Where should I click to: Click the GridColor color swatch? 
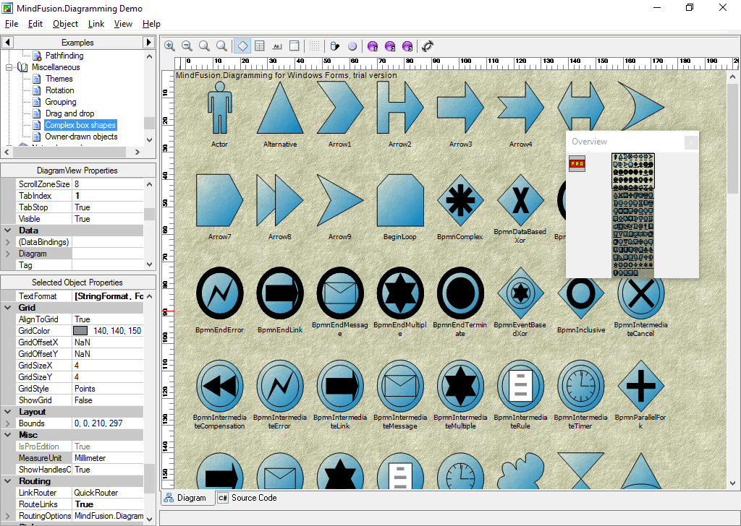coord(81,331)
